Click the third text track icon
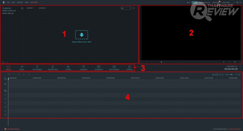Screen dimensions: 243x131 point(5,103)
